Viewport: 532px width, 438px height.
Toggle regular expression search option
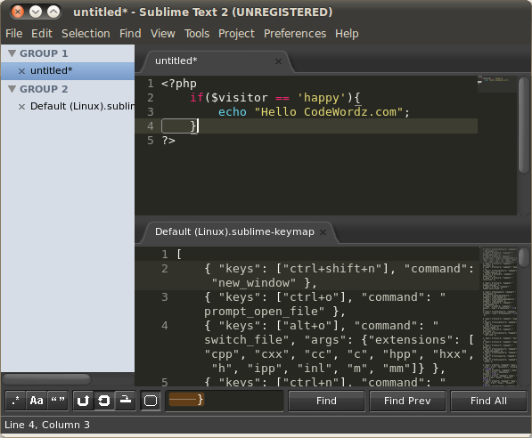pyautogui.click(x=16, y=401)
